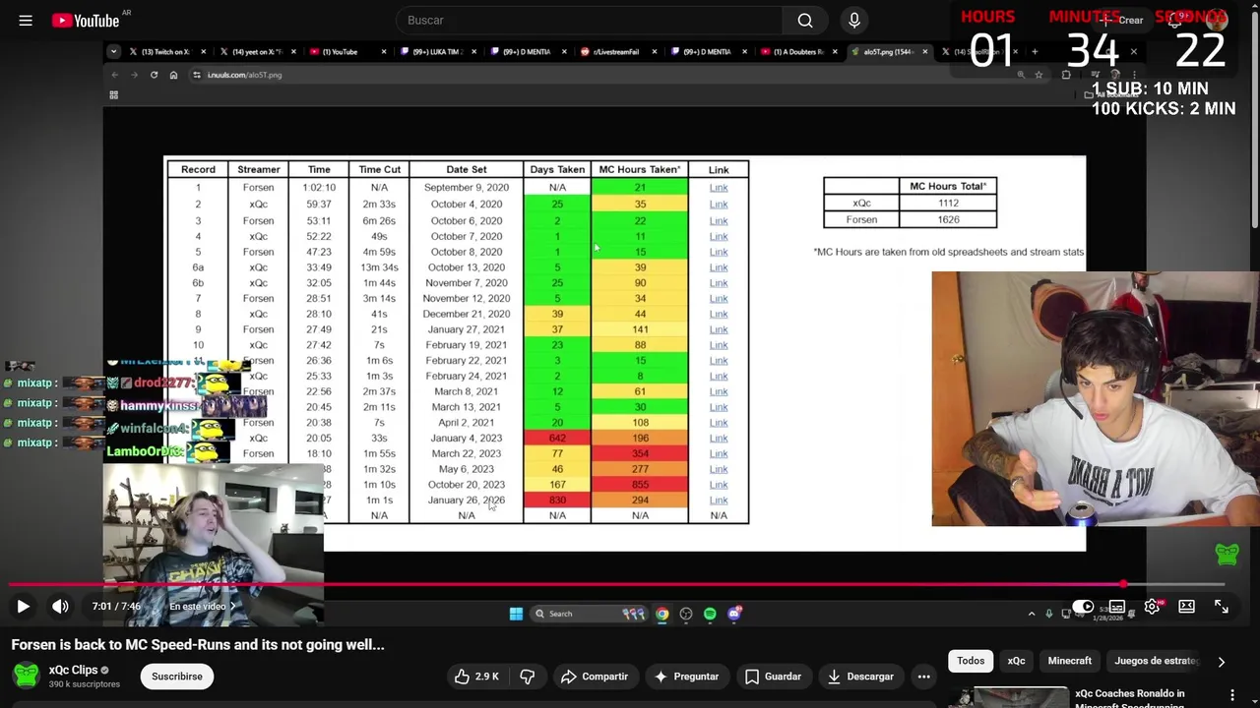Dislike the video with thumbs down
The width and height of the screenshot is (1260, 708).
pyautogui.click(x=528, y=677)
